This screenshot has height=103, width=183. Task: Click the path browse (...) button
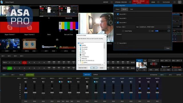169,27
